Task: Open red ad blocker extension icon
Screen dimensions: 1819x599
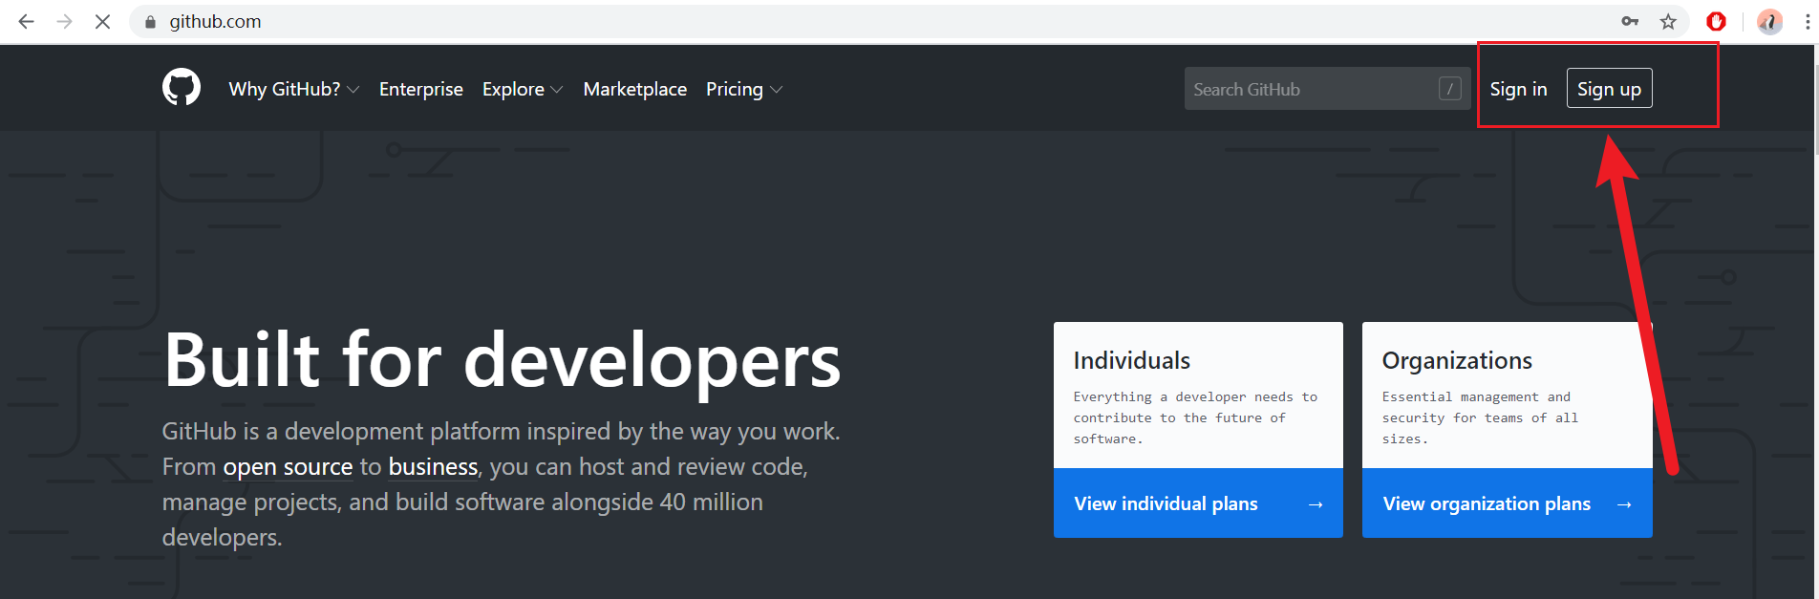Action: point(1716,21)
